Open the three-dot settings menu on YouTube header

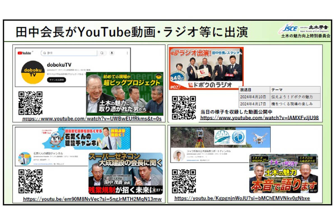click(127, 53)
